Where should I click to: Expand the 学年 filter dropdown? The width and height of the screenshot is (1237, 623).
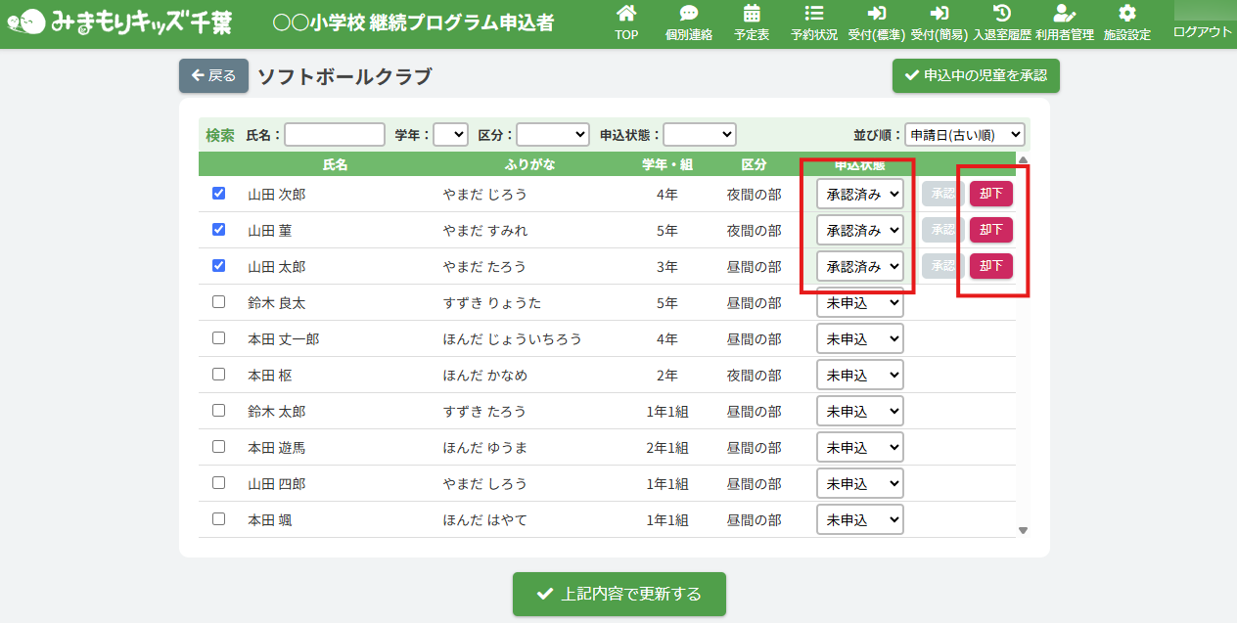450,135
